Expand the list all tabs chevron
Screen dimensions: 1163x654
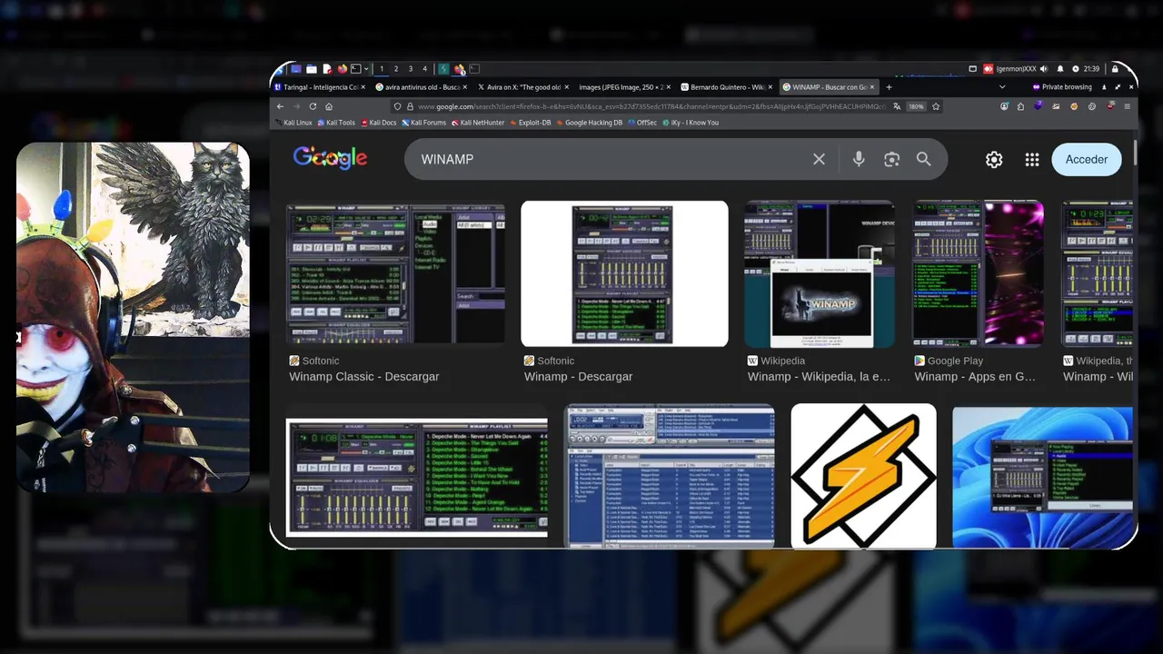[x=1002, y=87]
